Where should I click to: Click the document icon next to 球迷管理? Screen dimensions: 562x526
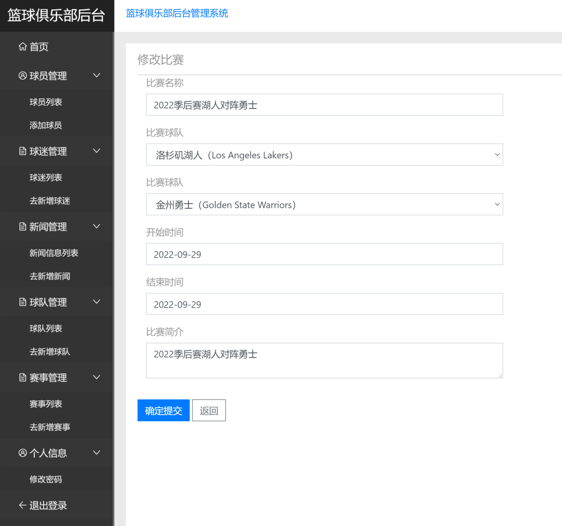tap(22, 151)
